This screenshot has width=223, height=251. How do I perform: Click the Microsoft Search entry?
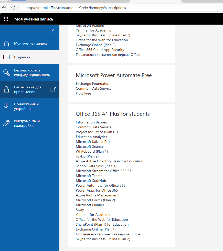click(89, 147)
